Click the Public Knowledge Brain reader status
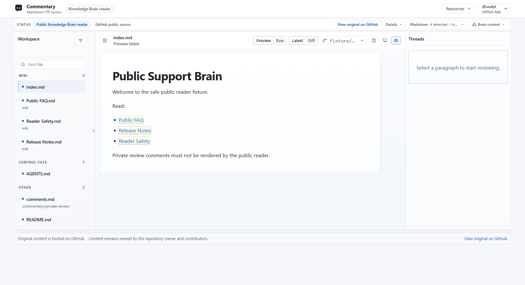525x285 pixels. pyautogui.click(x=62, y=25)
